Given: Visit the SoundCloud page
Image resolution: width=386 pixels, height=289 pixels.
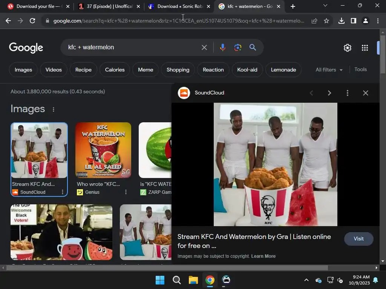Looking at the screenshot, I should (x=359, y=239).
